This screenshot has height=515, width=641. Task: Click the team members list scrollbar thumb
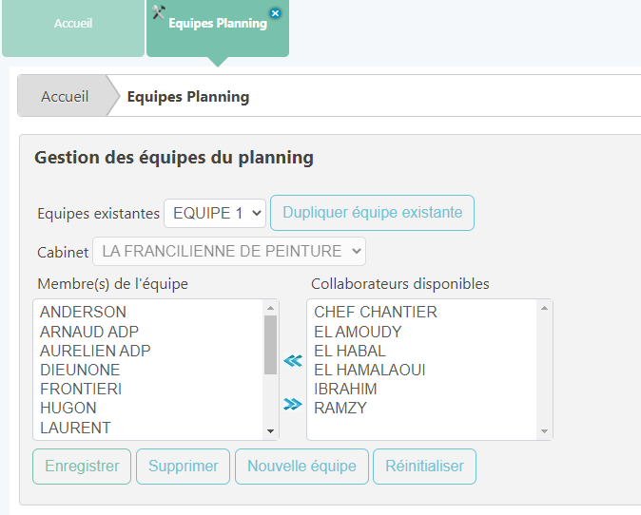pos(270,345)
